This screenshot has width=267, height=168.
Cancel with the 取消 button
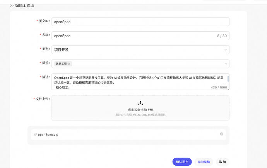222,162
